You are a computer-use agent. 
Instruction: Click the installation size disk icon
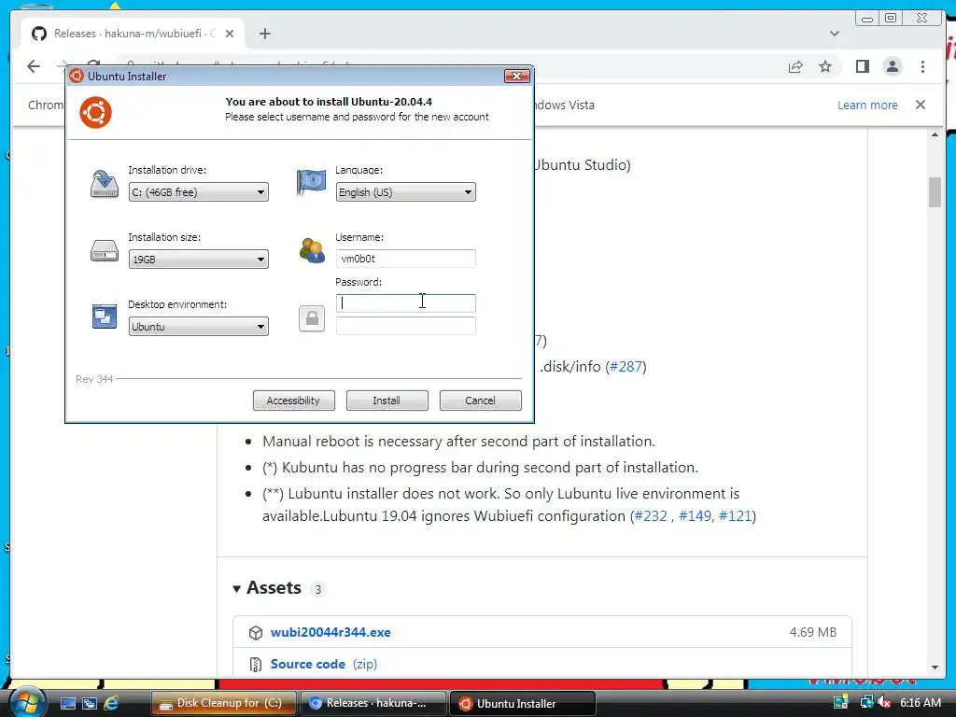tap(105, 250)
